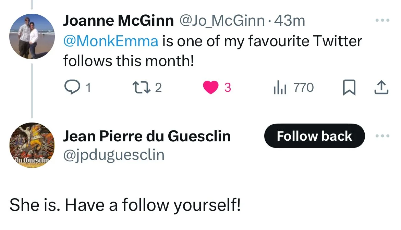The width and height of the screenshot is (401, 230).
Task: Open Joanne McGinn's beach profile picture
Action: coord(32,36)
